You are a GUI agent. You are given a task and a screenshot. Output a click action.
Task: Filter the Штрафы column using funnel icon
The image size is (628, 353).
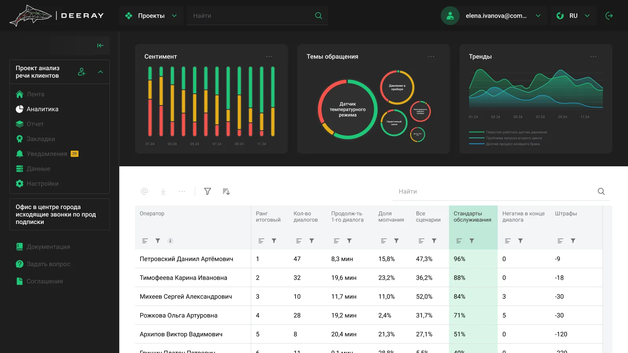(573, 241)
